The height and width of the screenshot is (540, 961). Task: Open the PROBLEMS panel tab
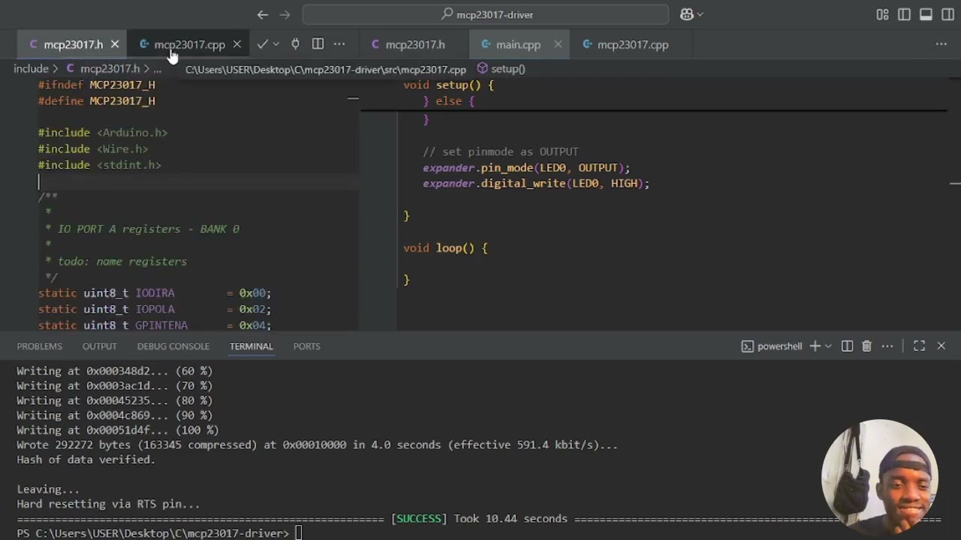pos(39,346)
